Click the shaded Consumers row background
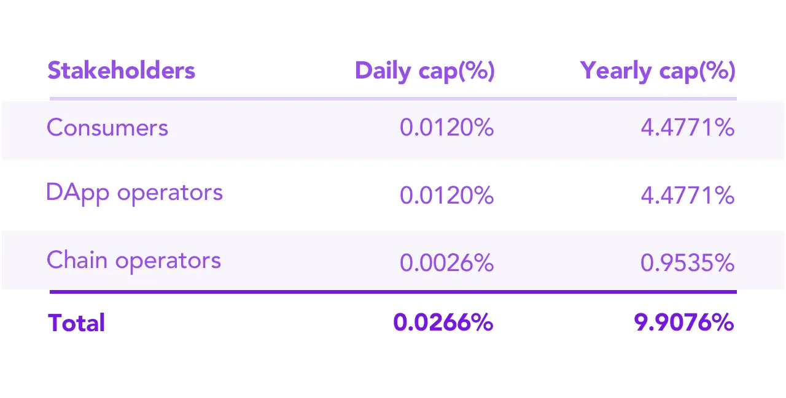The height and width of the screenshot is (398, 786). [393, 131]
